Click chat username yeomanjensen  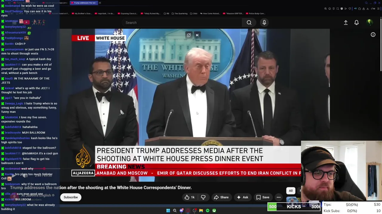14,49
